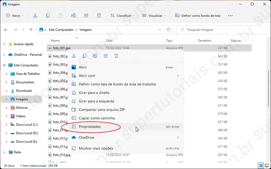Click the Rename icon in the context menu
271x169 pixels.
[x=95, y=56]
